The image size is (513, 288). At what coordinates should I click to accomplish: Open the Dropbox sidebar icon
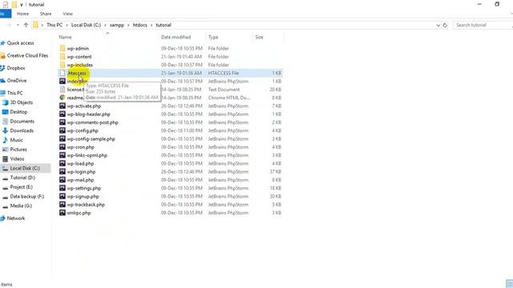2,68
